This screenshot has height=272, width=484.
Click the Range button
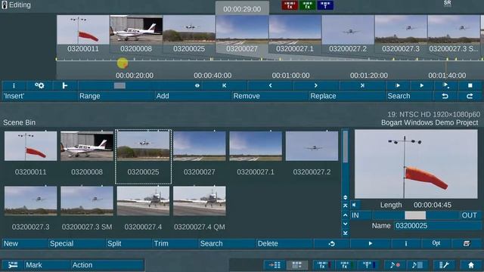click(116, 96)
